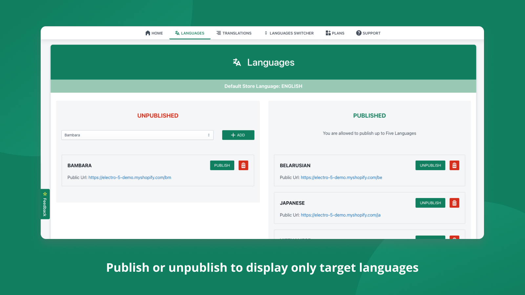Click the Default Store Language: ENGLISH banner
This screenshot has width=525, height=295.
pyautogui.click(x=263, y=86)
